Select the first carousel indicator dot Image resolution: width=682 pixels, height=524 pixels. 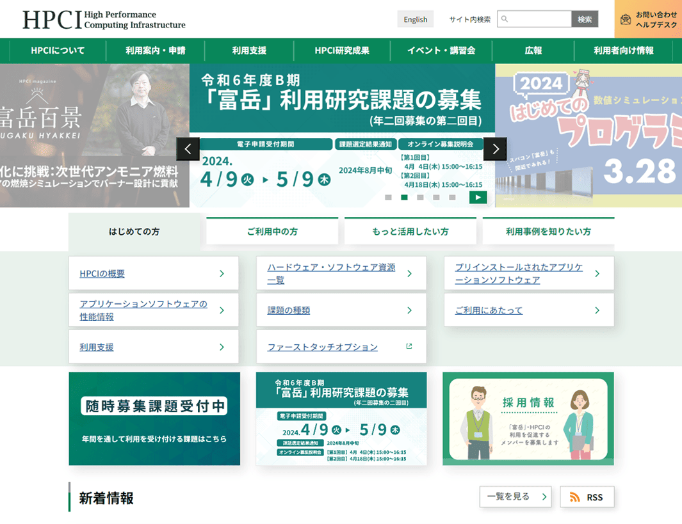tap(389, 197)
